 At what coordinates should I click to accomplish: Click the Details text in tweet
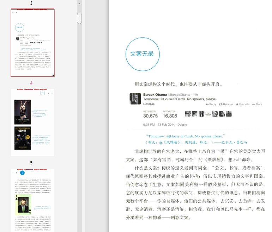click(x=182, y=125)
